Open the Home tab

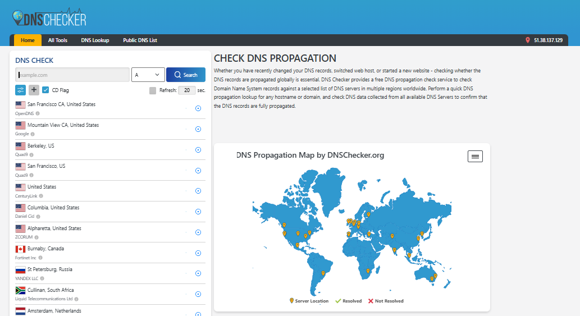pos(28,40)
